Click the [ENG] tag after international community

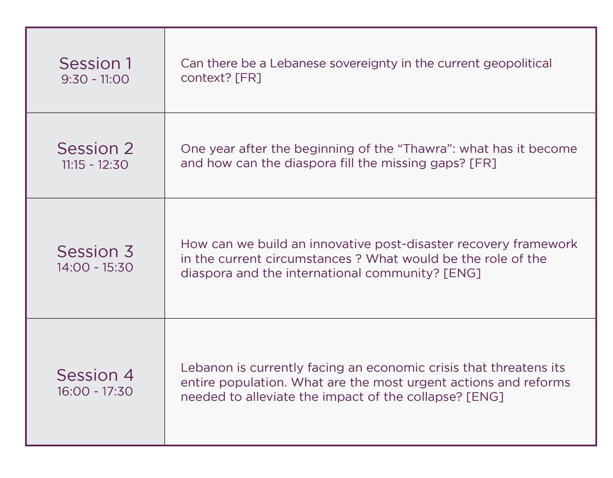point(462,273)
